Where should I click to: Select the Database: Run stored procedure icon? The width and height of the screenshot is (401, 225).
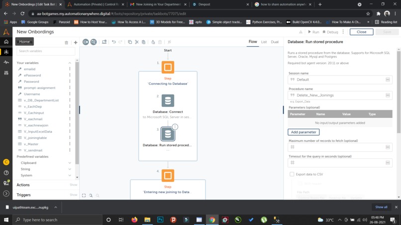pos(168,134)
